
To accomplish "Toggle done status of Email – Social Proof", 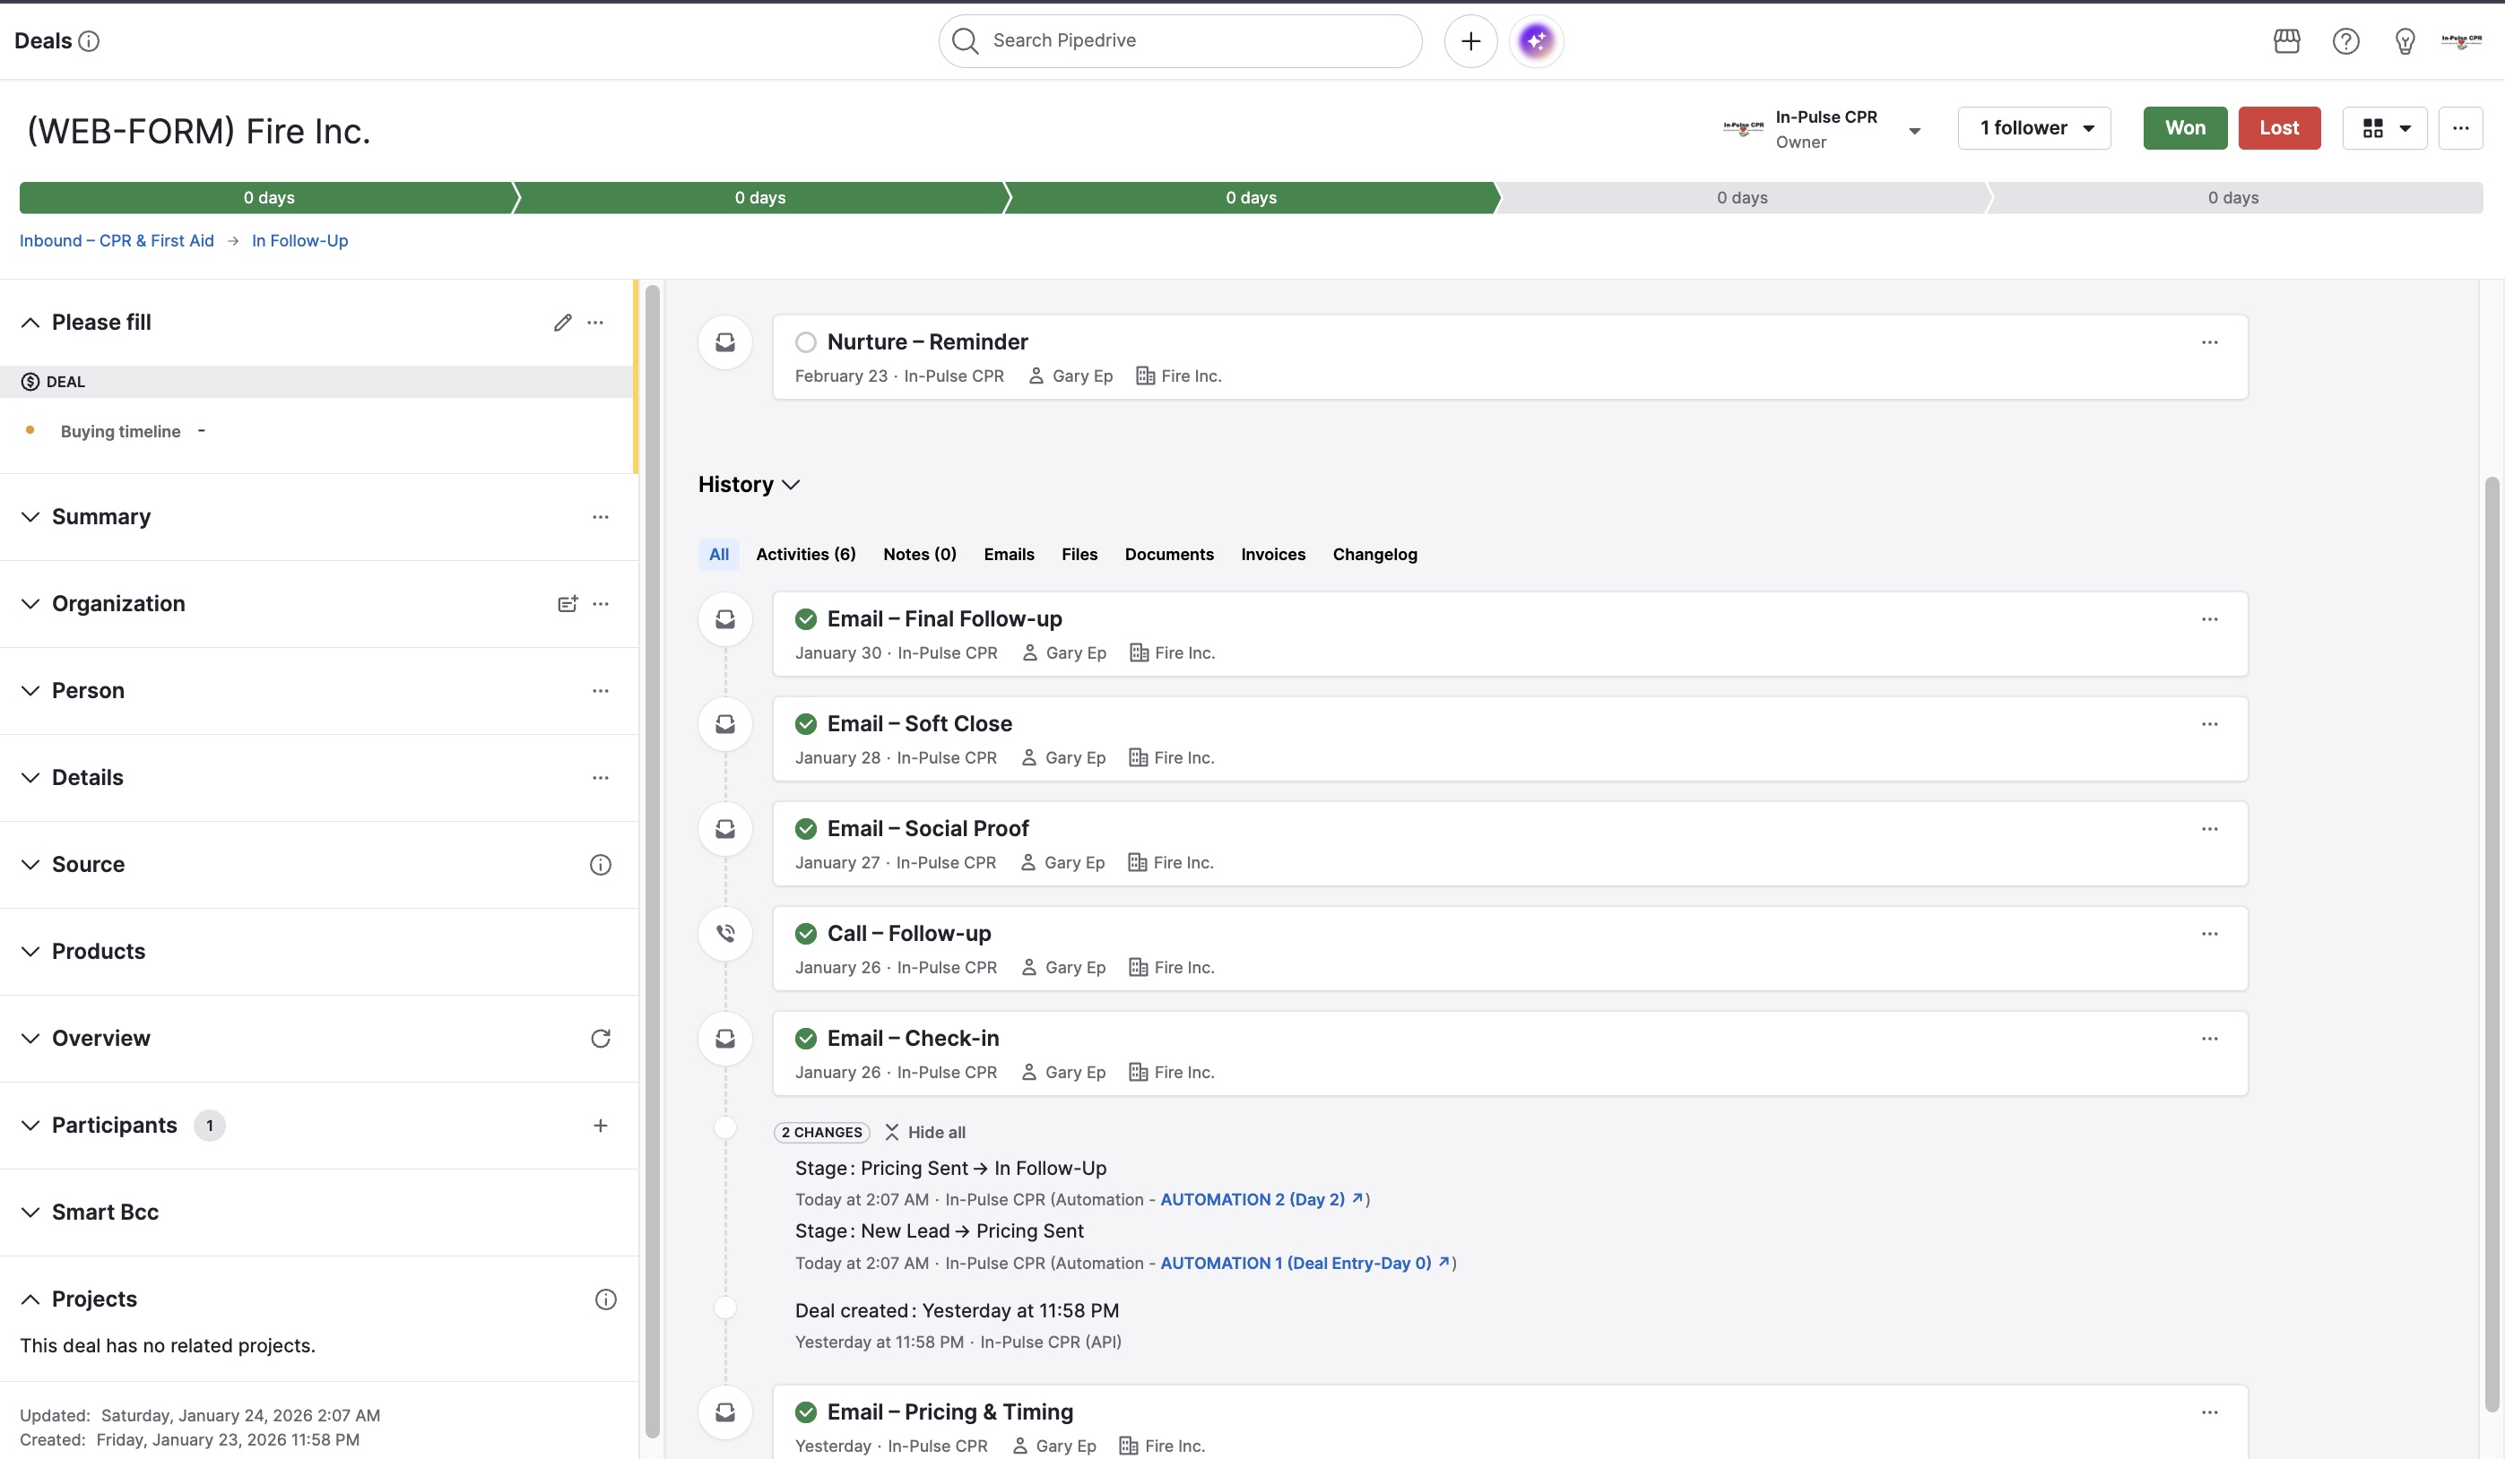I will [806, 829].
